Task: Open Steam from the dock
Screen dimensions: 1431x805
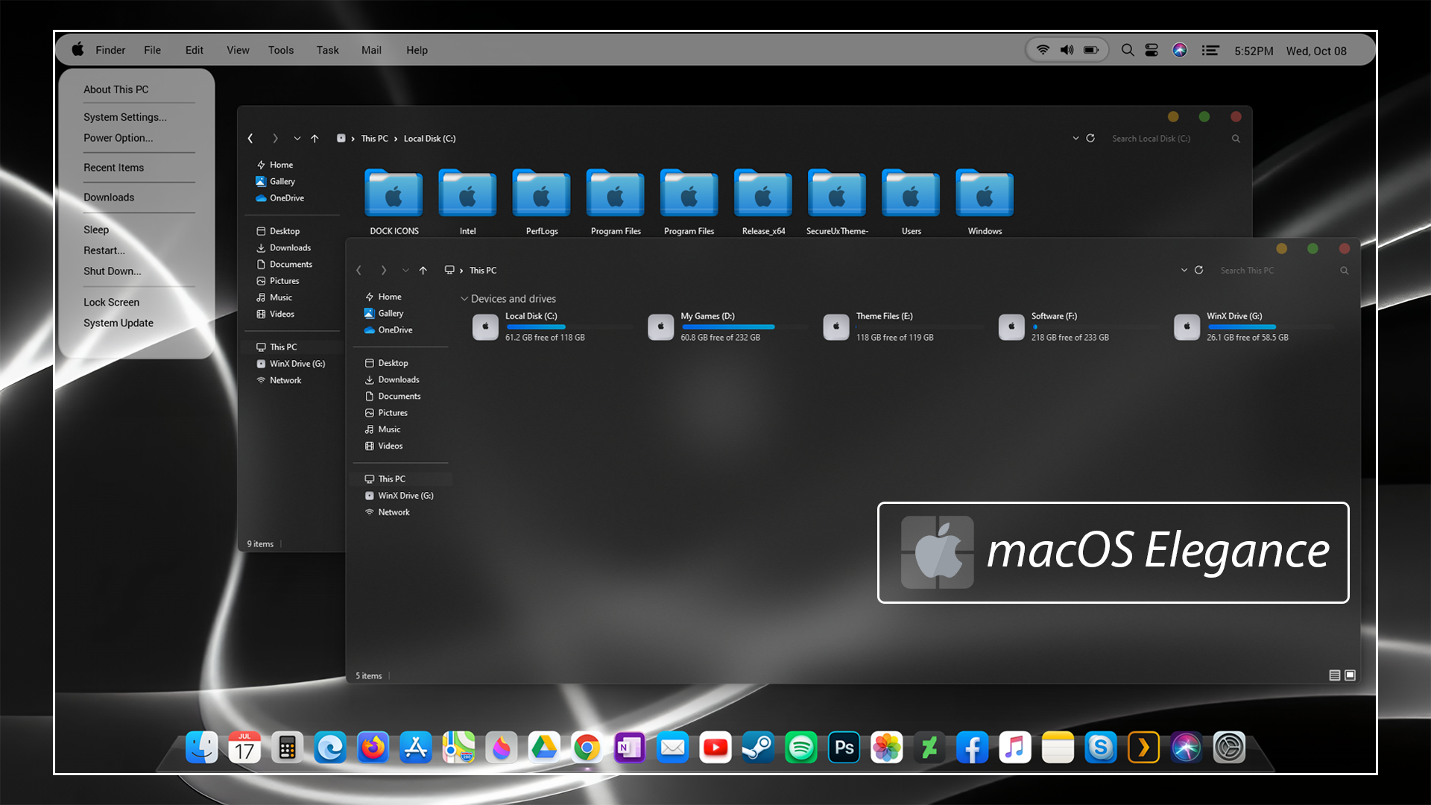Action: (x=758, y=748)
